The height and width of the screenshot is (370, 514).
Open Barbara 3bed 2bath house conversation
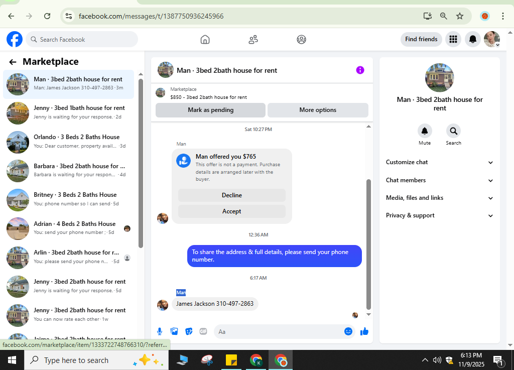(68, 171)
